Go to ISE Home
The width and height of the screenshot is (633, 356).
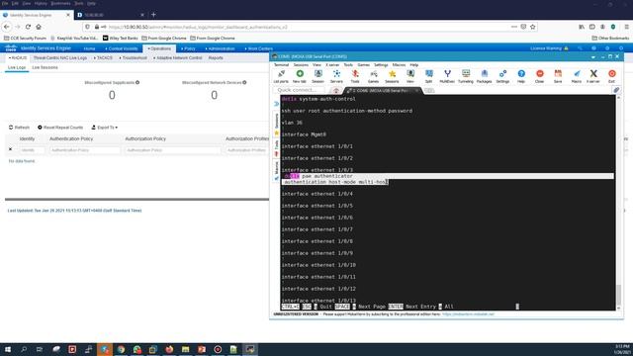(x=89, y=48)
